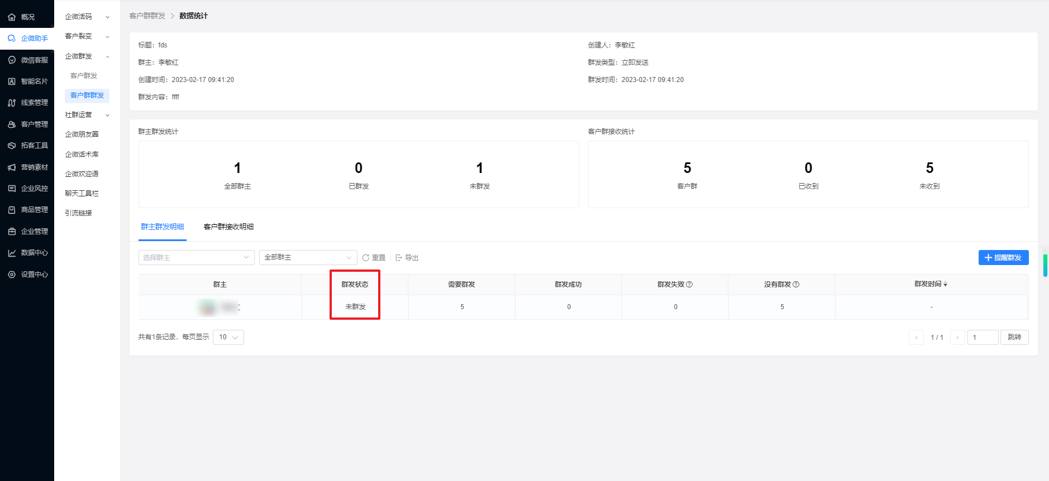Open 数据中心 chart icon
The image size is (1049, 481).
[12, 253]
